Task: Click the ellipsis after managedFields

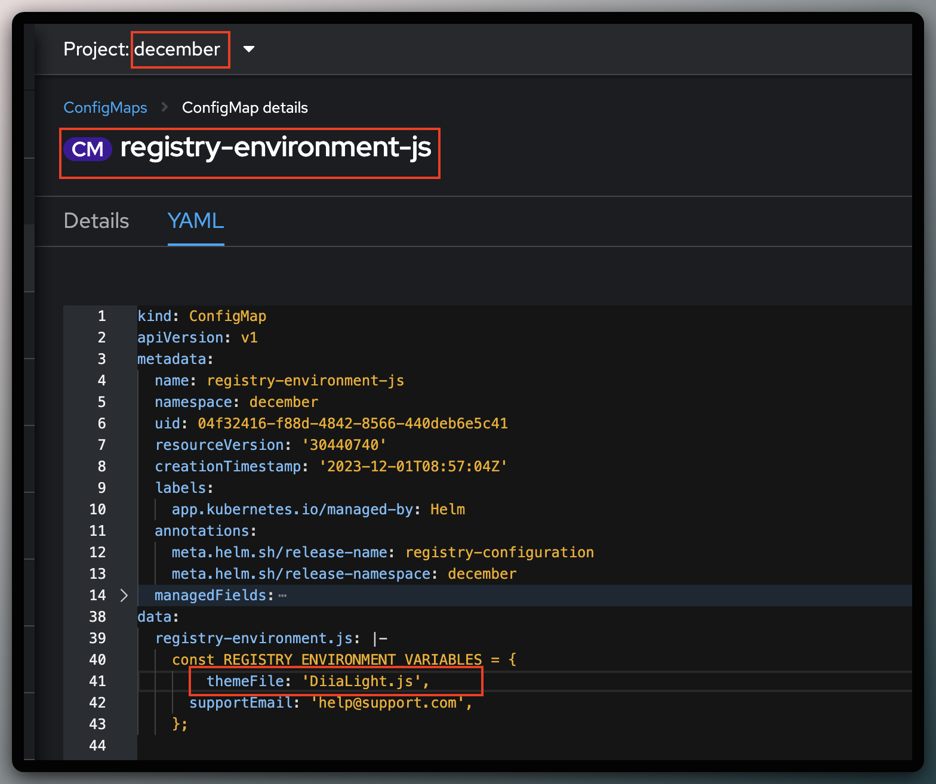Action: (x=282, y=595)
